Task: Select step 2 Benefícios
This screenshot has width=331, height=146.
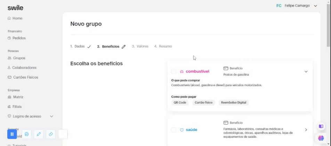Action: (108, 46)
